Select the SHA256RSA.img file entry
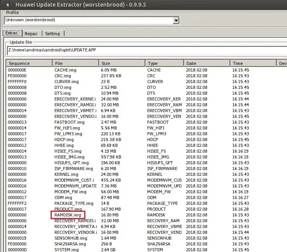 pos(70,244)
